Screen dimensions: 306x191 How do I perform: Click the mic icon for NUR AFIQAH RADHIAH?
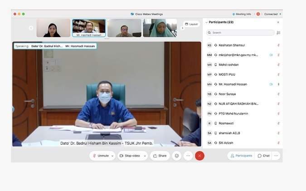click(x=278, y=104)
